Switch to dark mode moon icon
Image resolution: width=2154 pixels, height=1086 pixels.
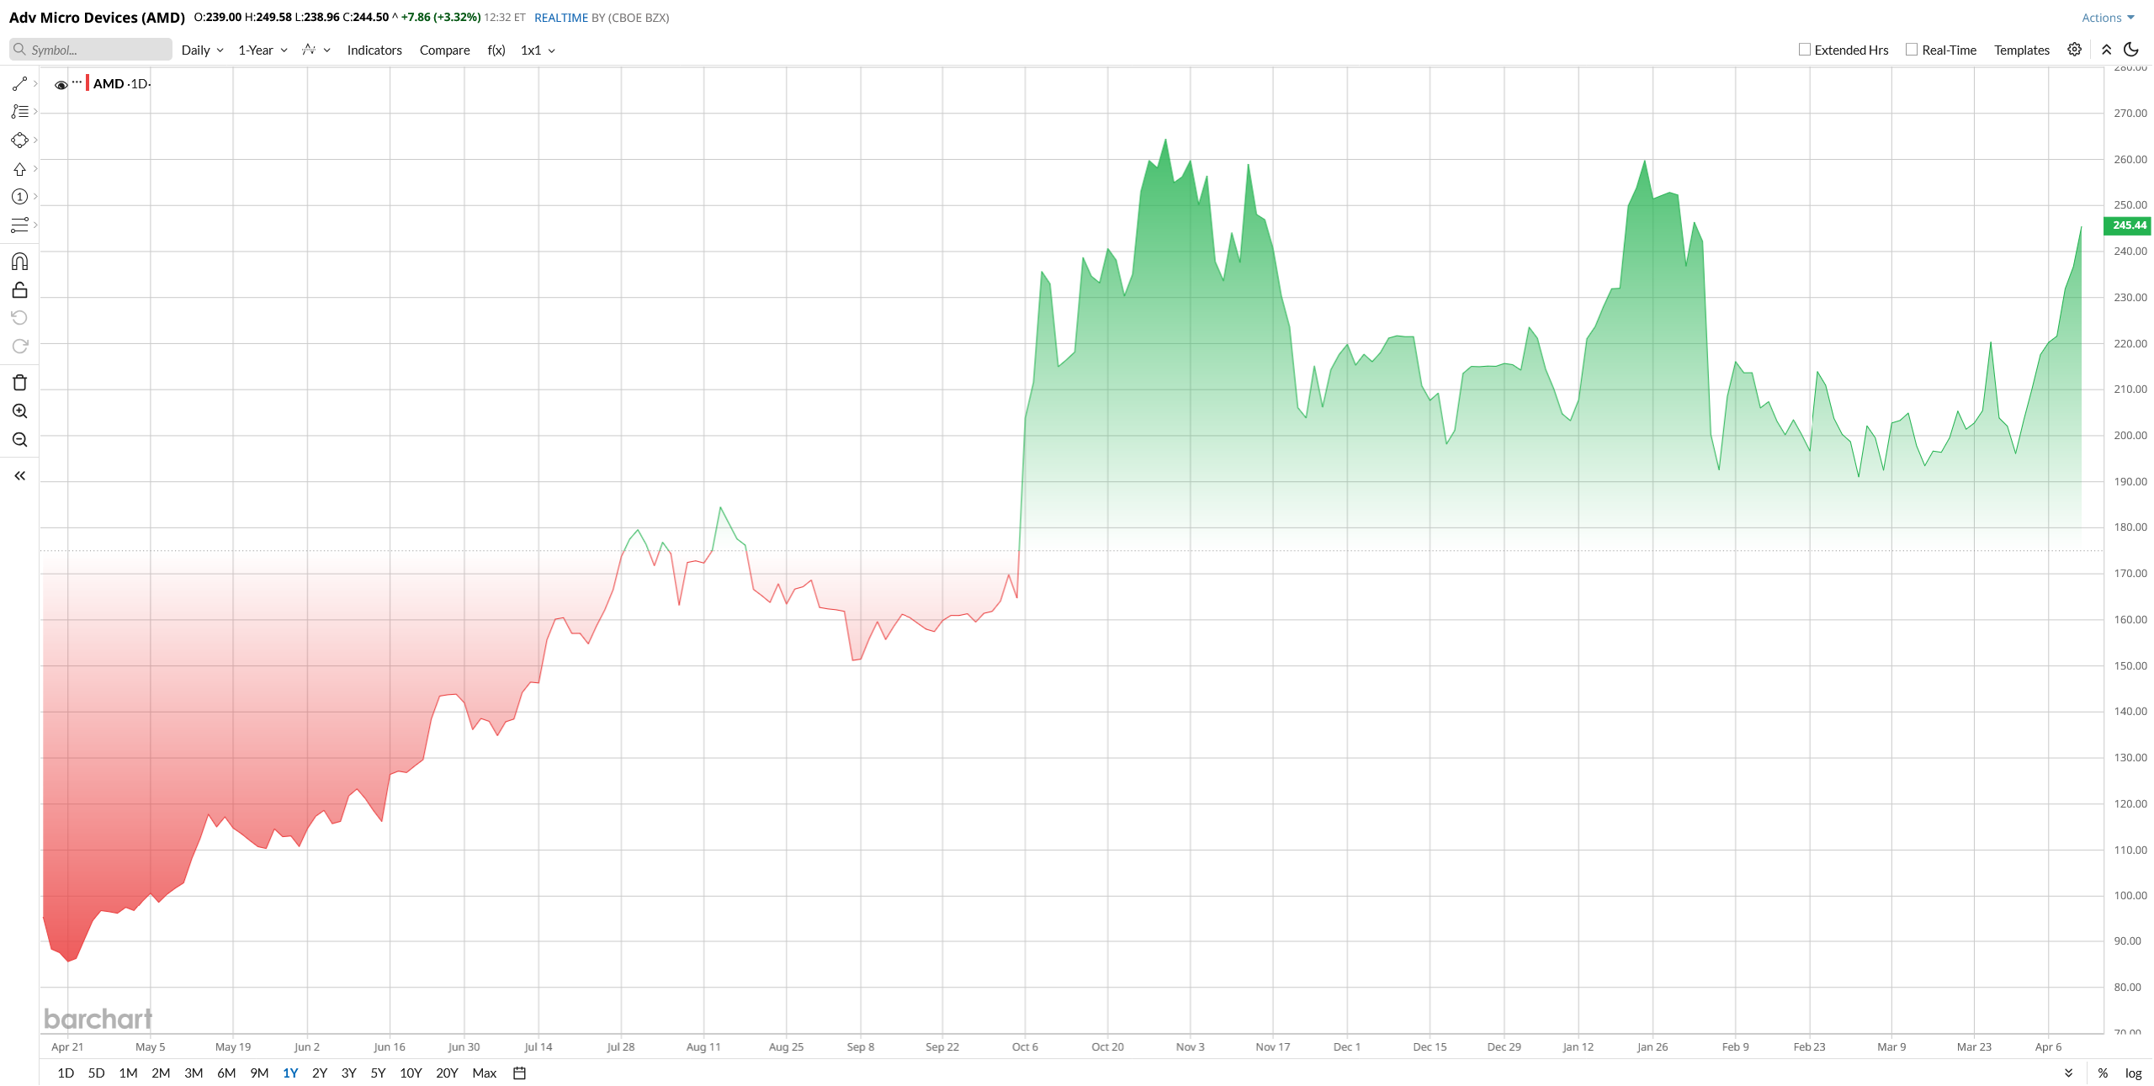2130,50
